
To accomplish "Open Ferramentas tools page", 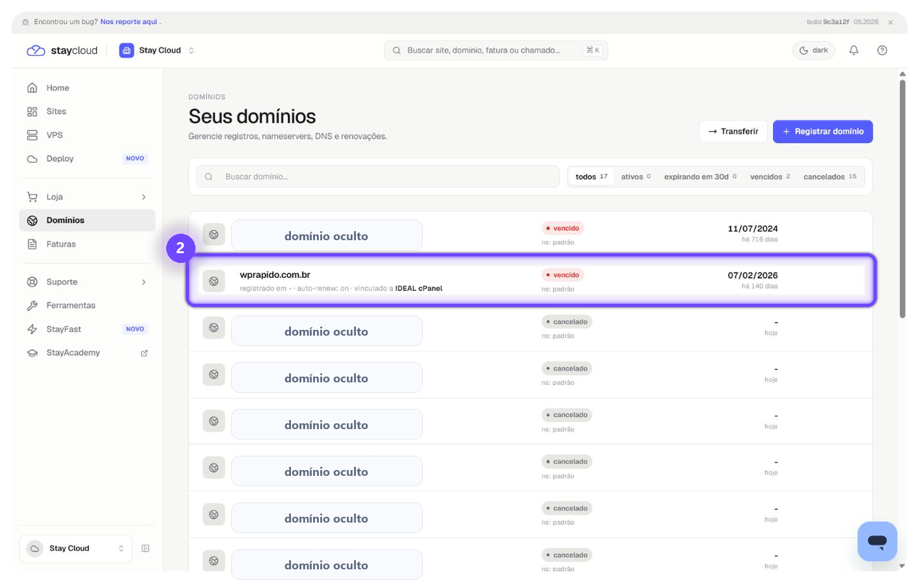I will click(x=87, y=305).
